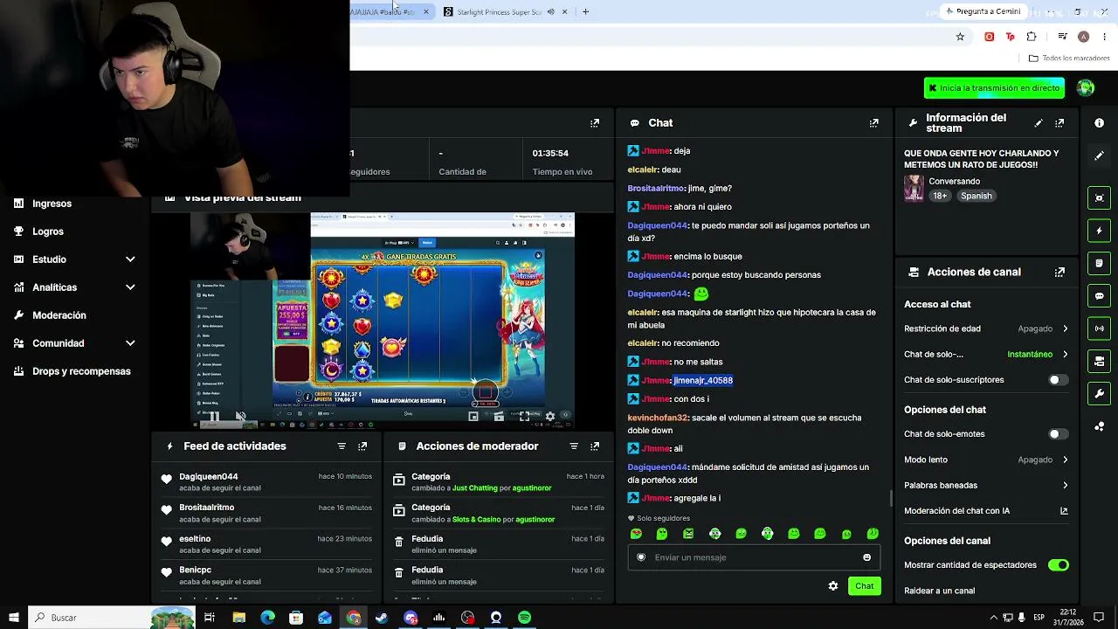Image resolution: width=1118 pixels, height=629 pixels.
Task: Click Brositaalritmo in Feed de actividades
Action: coord(206,508)
